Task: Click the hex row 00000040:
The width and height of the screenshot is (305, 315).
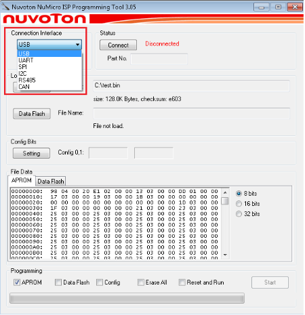Action: (115, 213)
